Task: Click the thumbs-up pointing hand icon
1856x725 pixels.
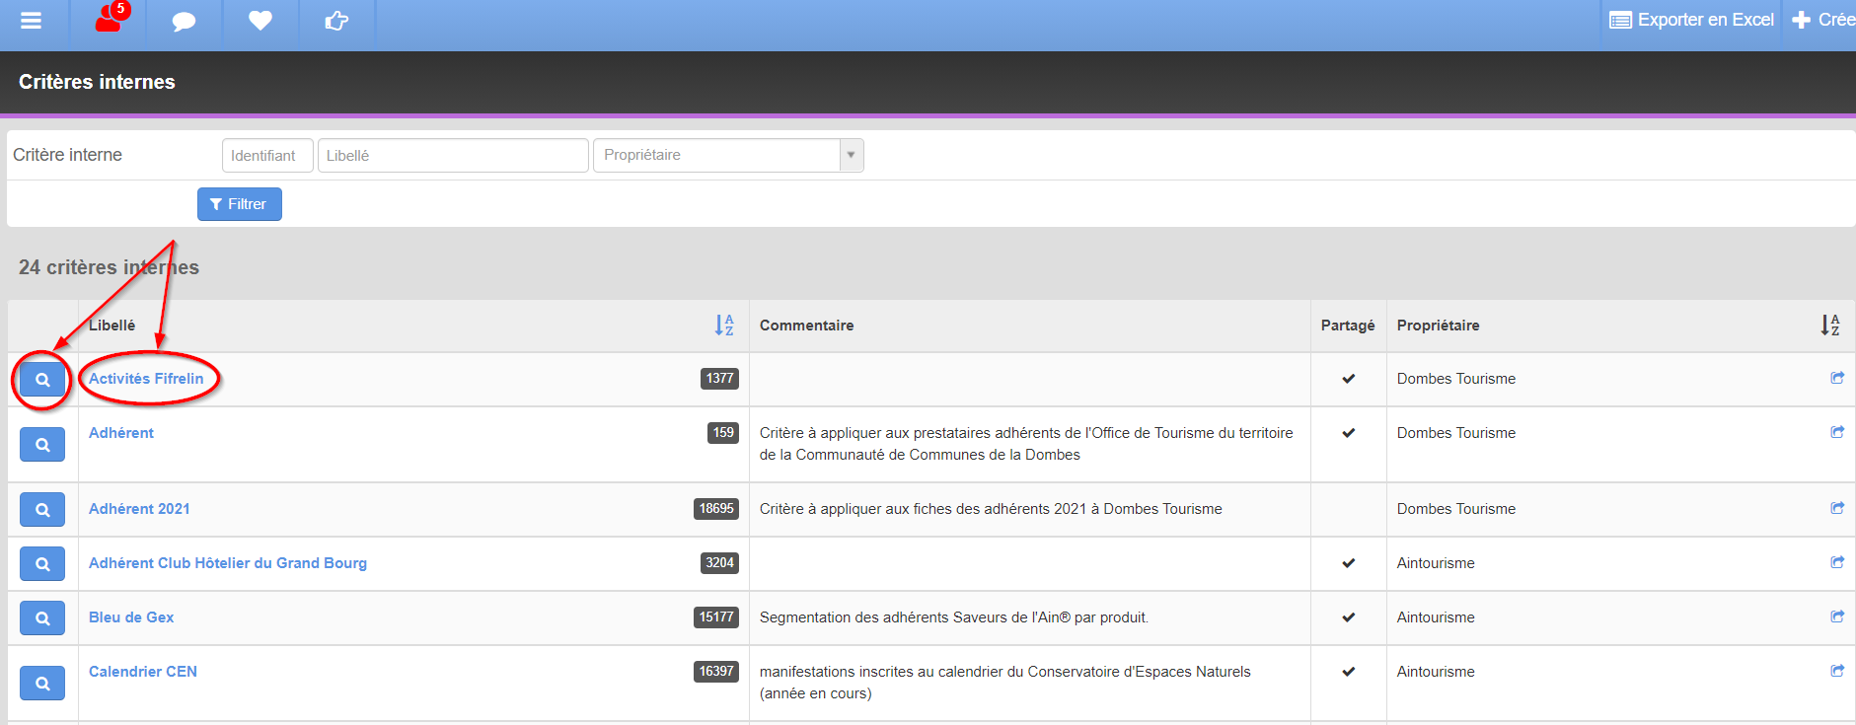Action: click(x=337, y=20)
